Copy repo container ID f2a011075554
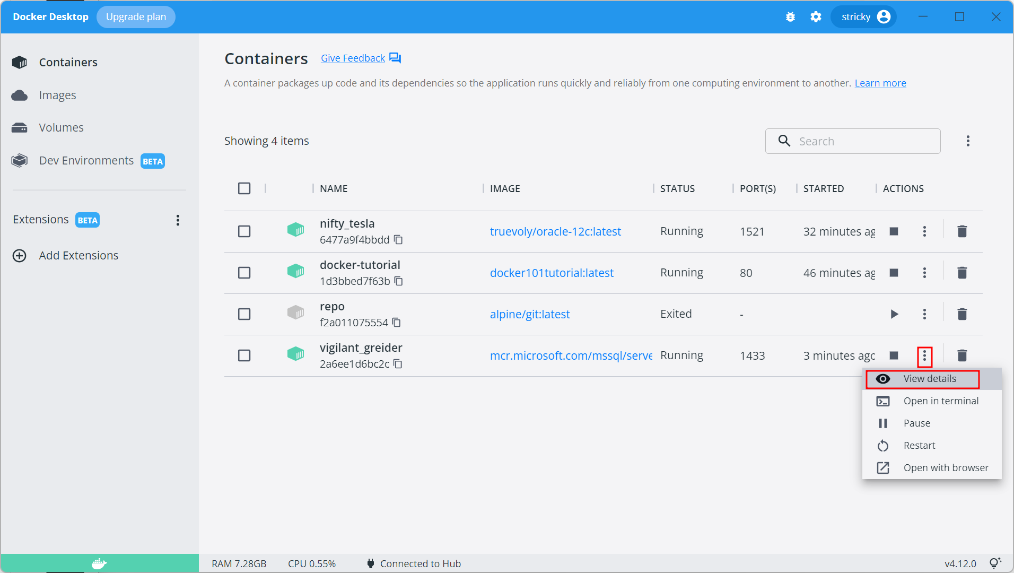 (x=397, y=323)
